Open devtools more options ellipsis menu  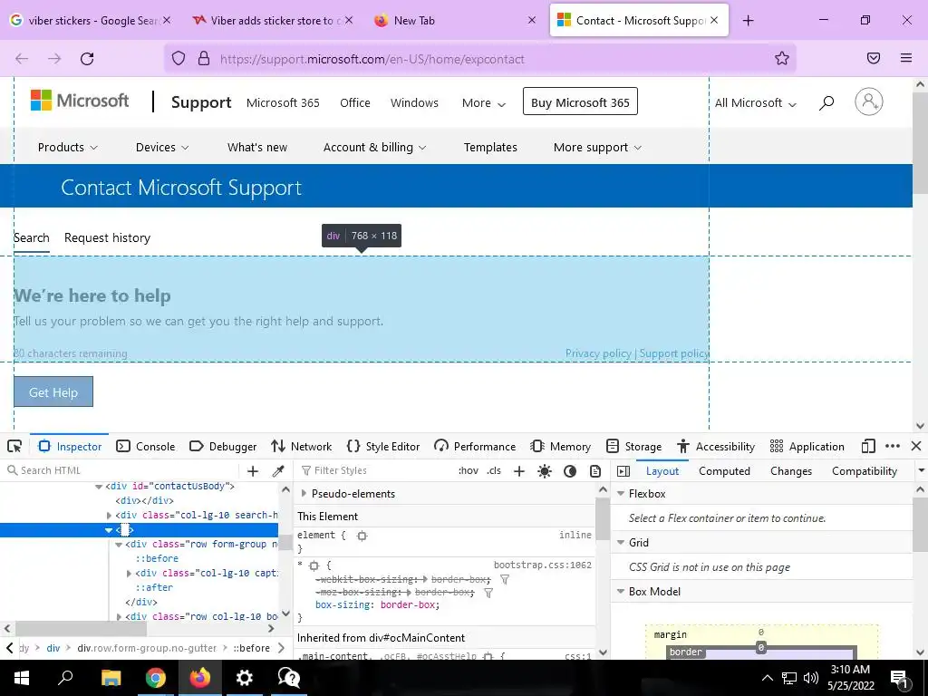point(893,446)
